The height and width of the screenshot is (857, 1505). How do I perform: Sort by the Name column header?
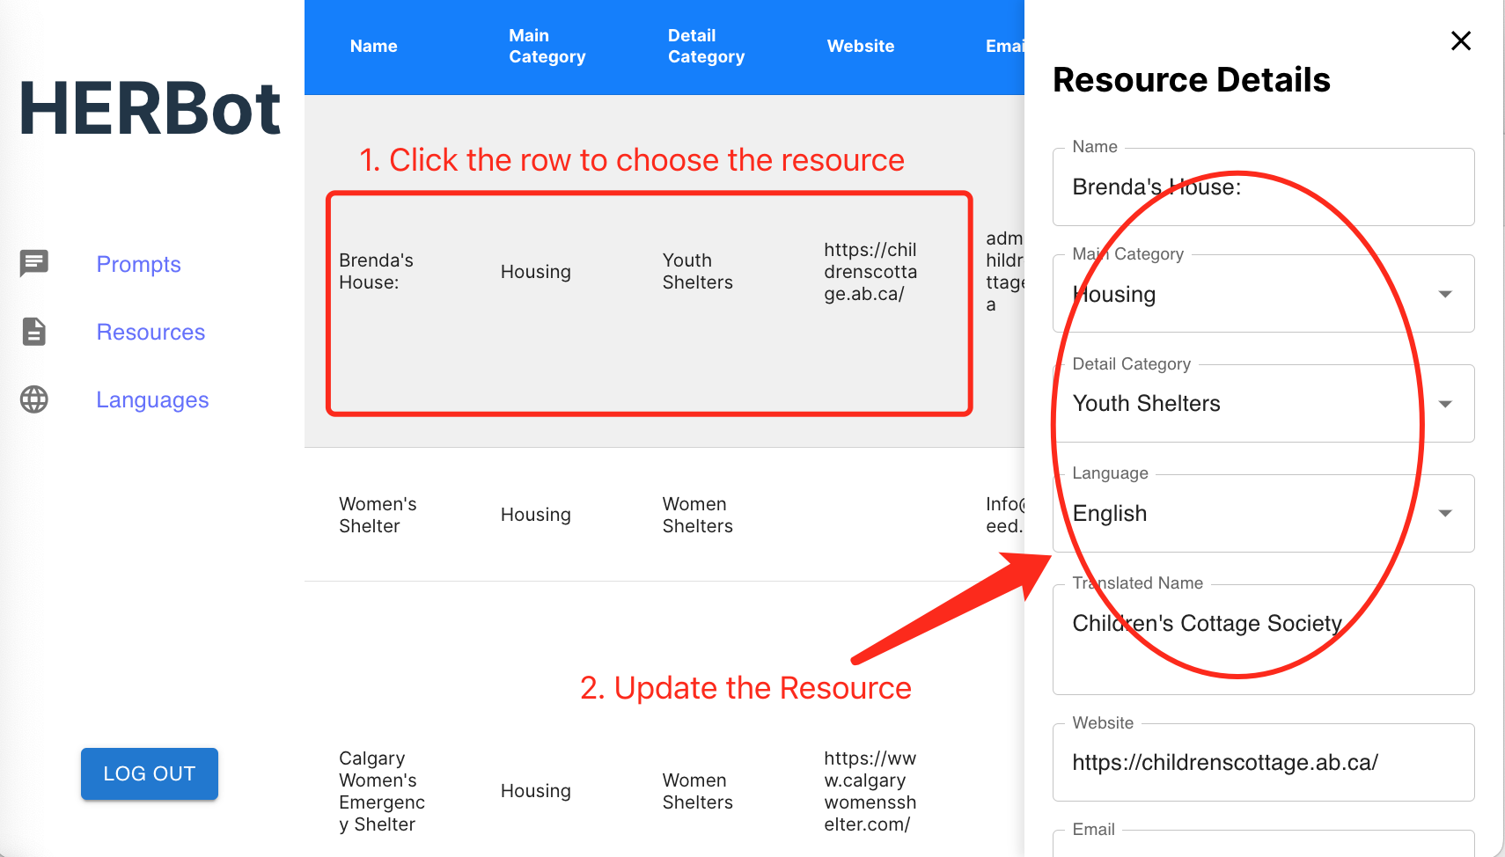(x=373, y=47)
